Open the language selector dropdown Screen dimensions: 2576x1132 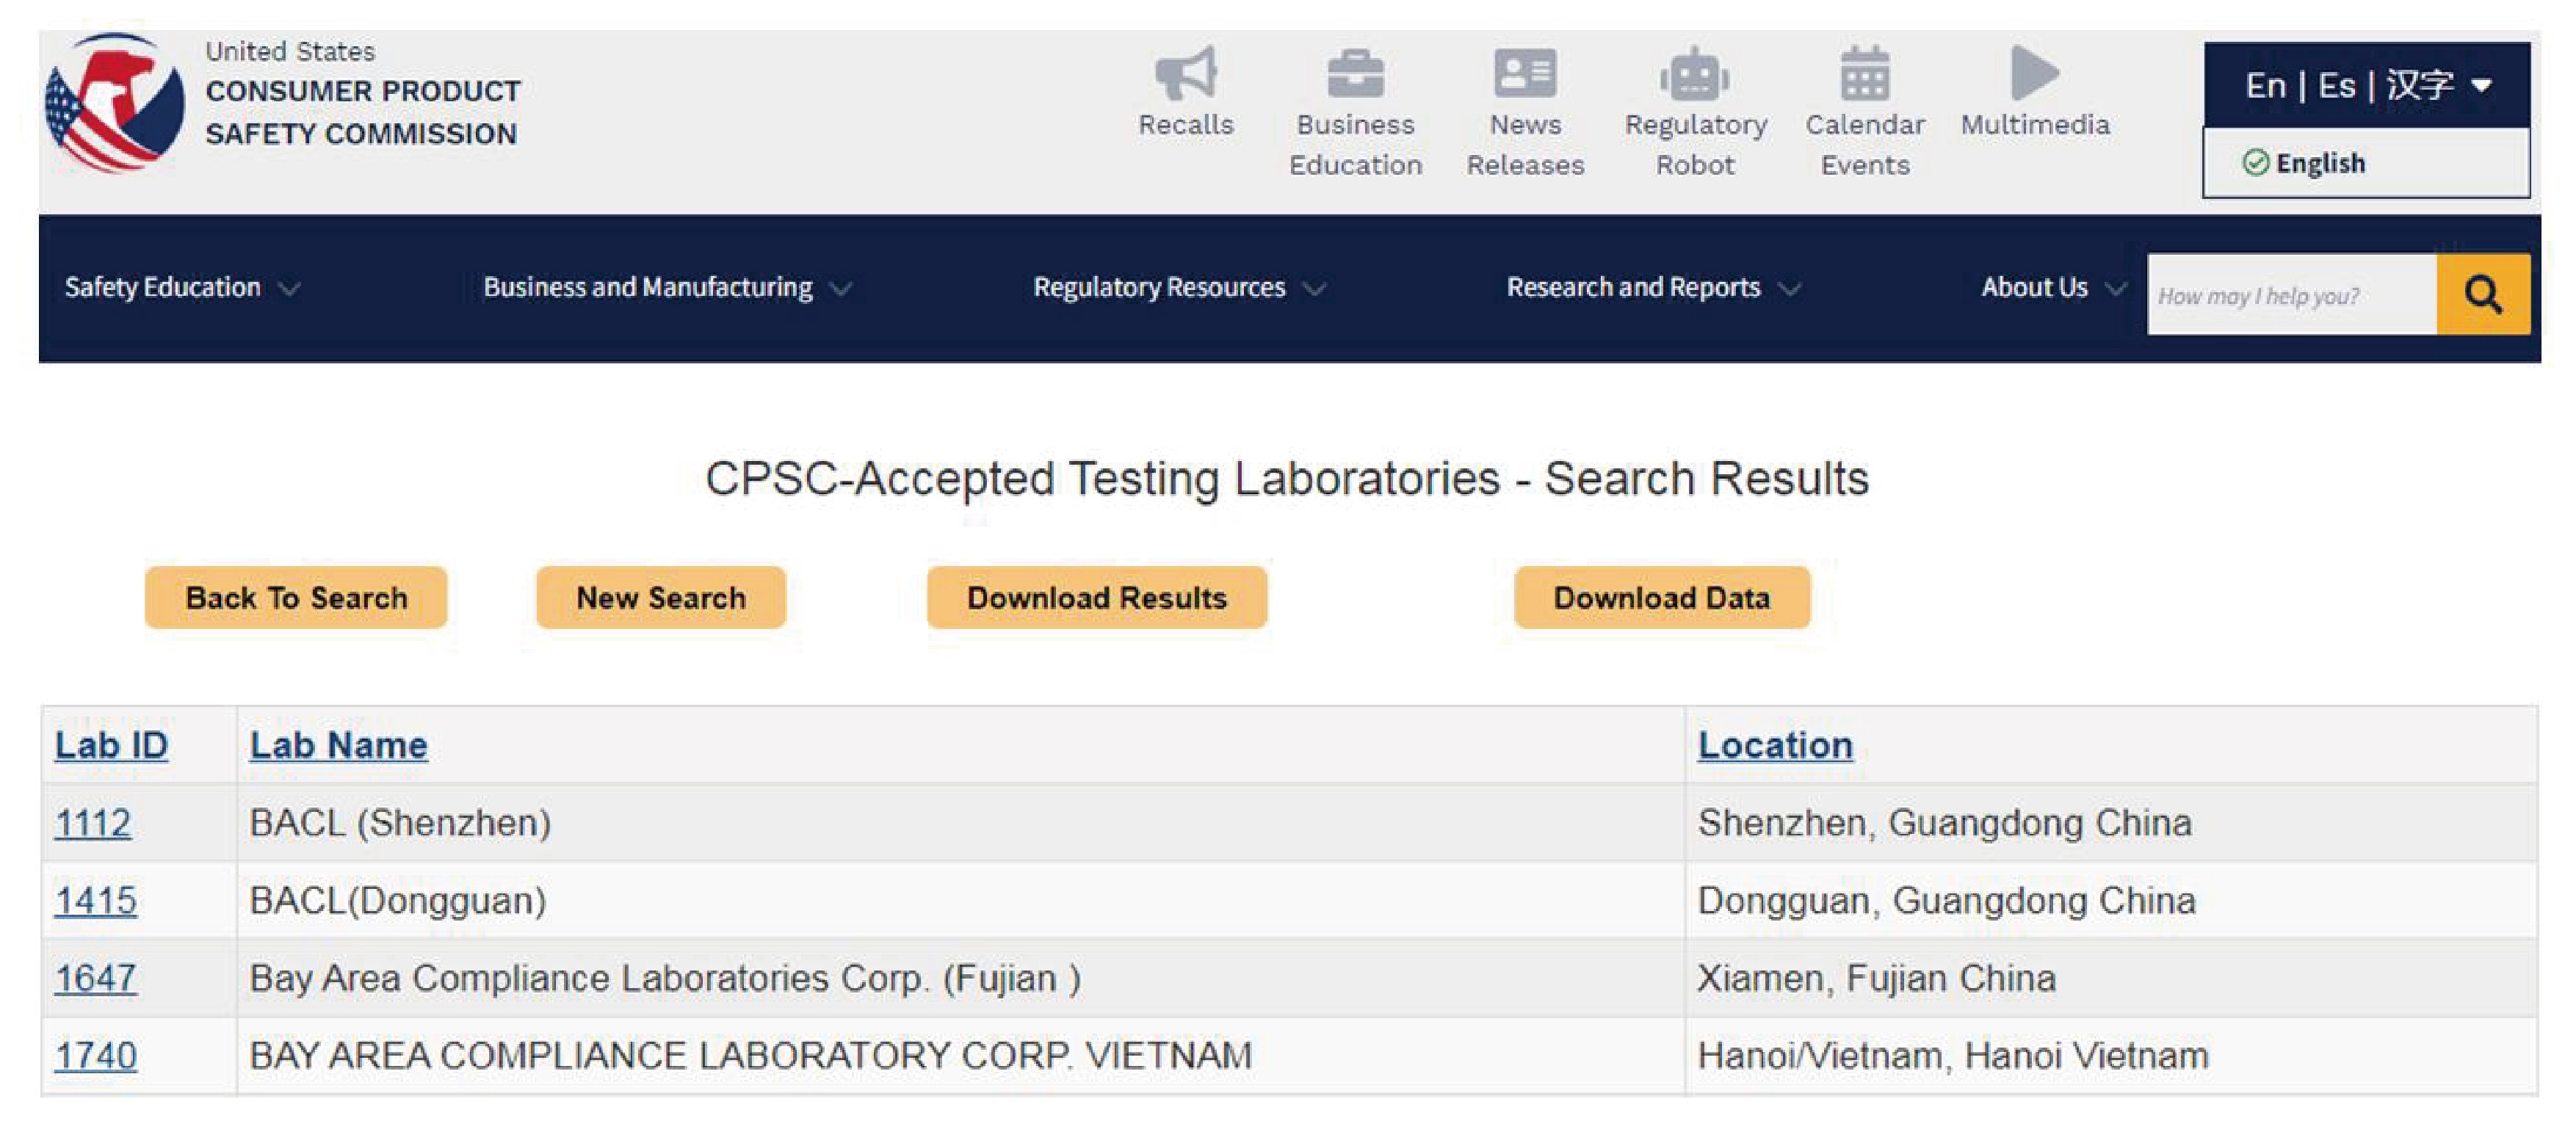(2366, 86)
